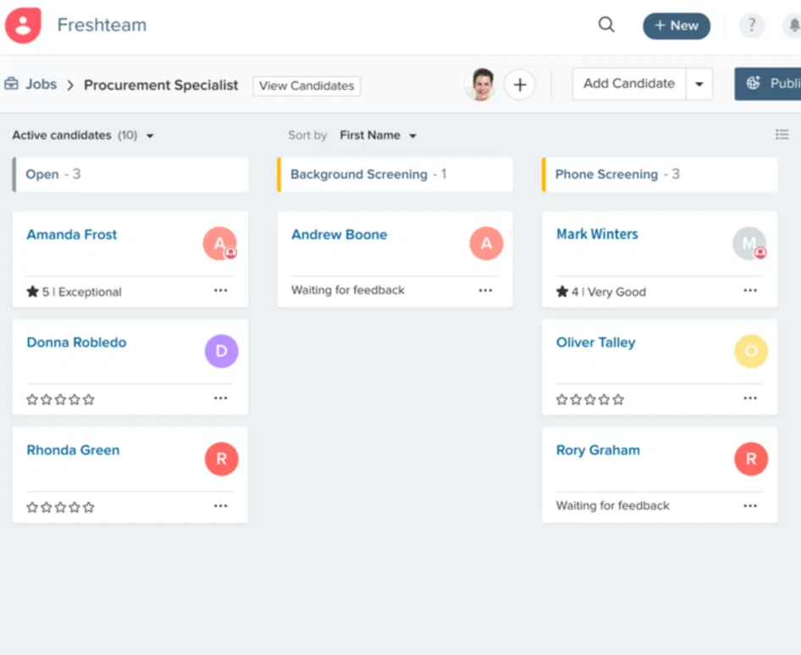Open Rory Graham candidate profile
801x655 pixels.
[598, 450]
